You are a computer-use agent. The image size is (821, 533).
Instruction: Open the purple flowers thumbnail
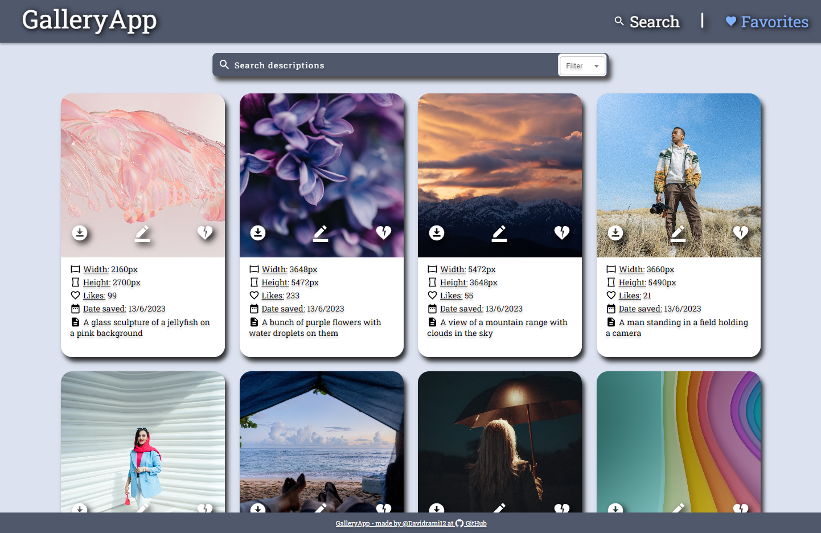[x=322, y=175]
